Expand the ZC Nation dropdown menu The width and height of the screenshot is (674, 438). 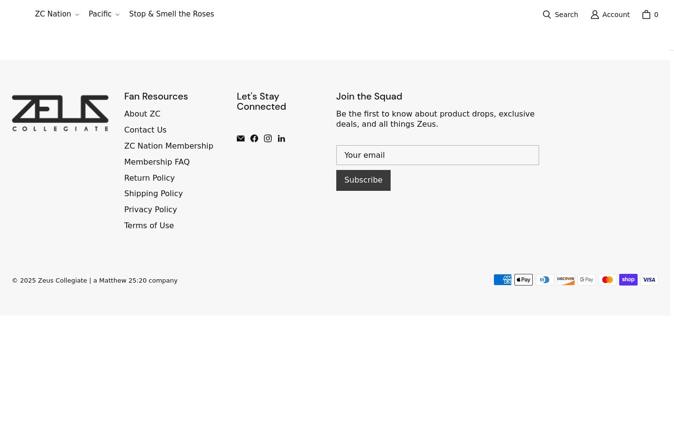[x=57, y=14]
